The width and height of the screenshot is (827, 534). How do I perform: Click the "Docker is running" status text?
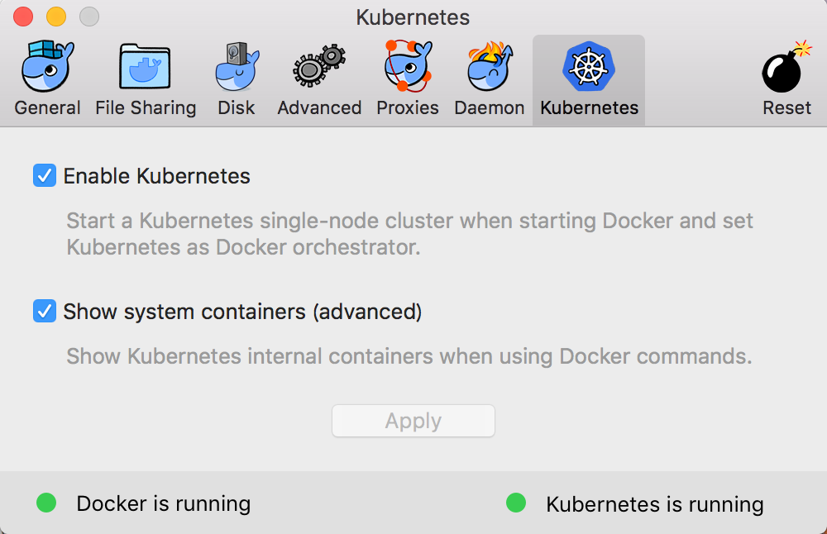[163, 503]
